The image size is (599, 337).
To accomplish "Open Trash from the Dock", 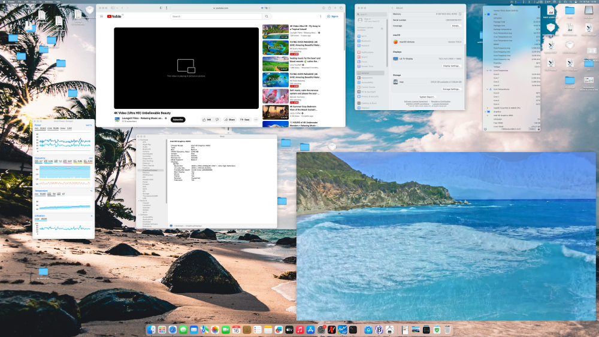I will pyautogui.click(x=447, y=330).
